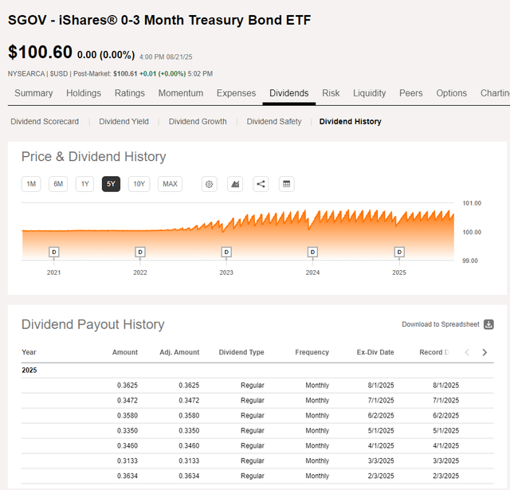Screen dimensions: 510x490
Task: Select the 2024 dividend marker
Action: pos(312,252)
